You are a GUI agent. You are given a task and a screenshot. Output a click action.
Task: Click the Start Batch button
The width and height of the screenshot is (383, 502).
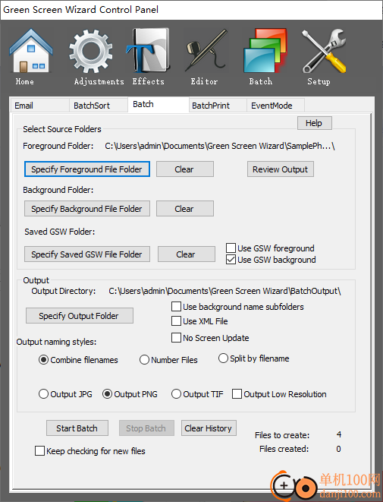click(77, 428)
